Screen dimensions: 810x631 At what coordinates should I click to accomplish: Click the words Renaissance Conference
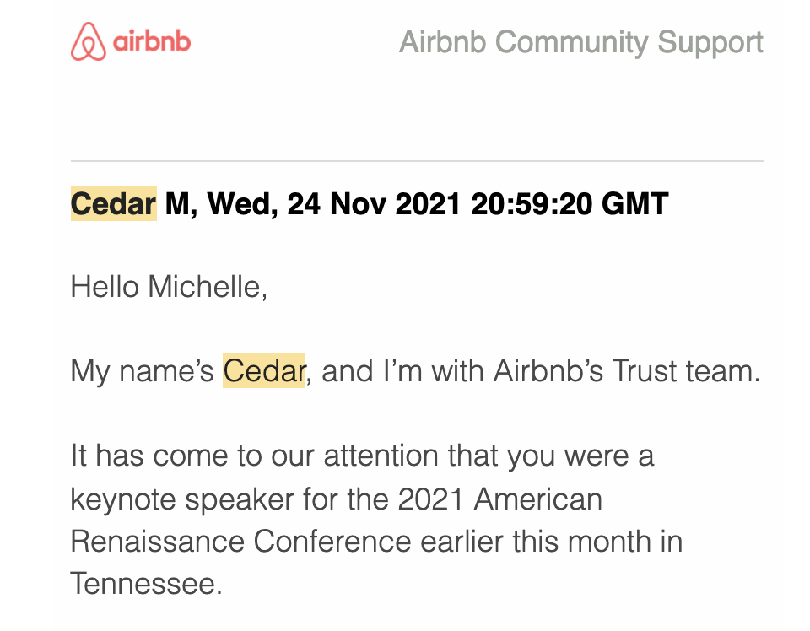pyautogui.click(x=241, y=542)
